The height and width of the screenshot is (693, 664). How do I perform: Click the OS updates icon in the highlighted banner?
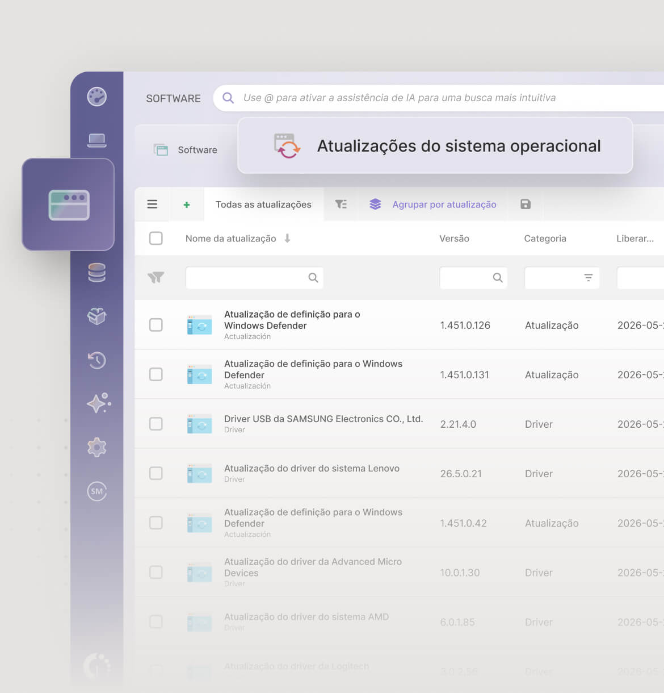tap(287, 146)
